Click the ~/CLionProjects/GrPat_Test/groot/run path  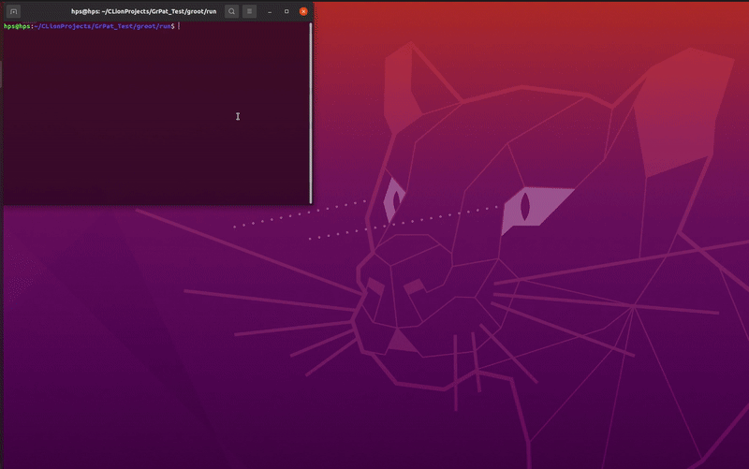coord(102,26)
